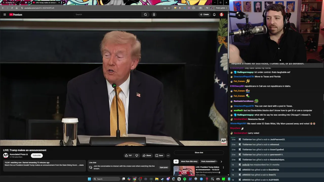
Task: Dislike the video with thumbs down
Action: point(137,155)
